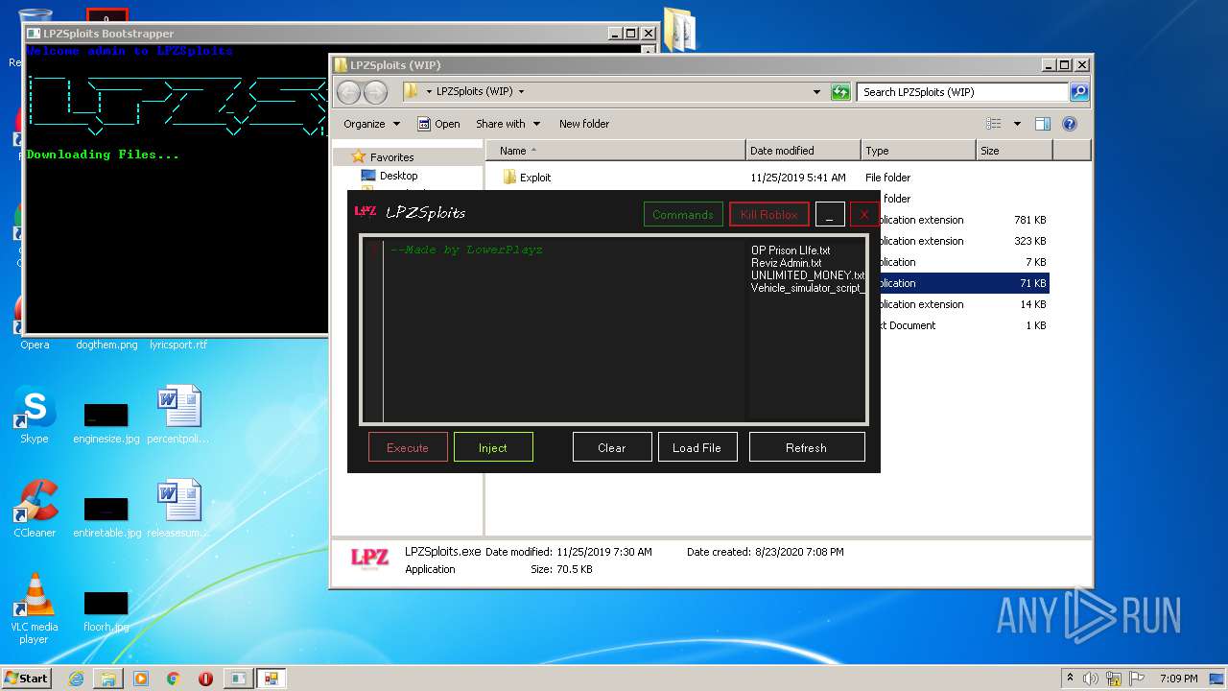Image resolution: width=1228 pixels, height=691 pixels.
Task: Select Favorites in navigation pane
Action: tap(383, 156)
